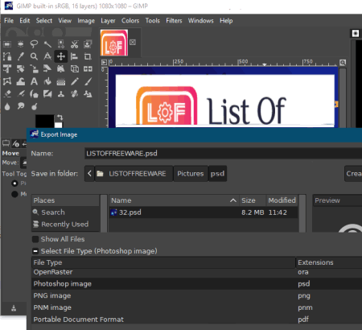Close the LOF image tab
The width and height of the screenshot is (362, 330).
[x=133, y=42]
